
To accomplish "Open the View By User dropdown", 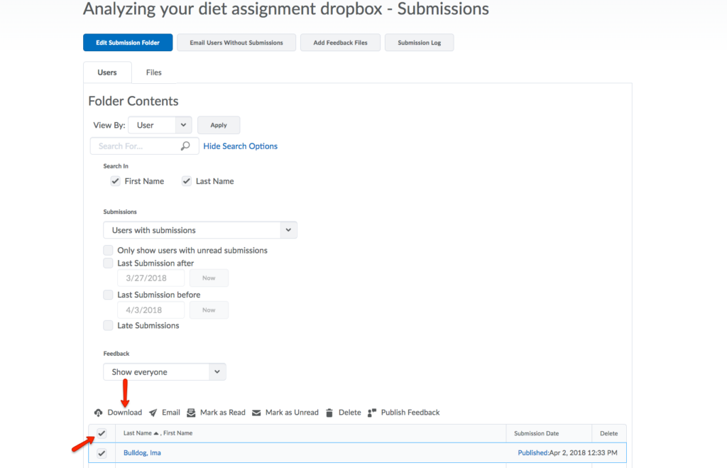I will point(160,125).
